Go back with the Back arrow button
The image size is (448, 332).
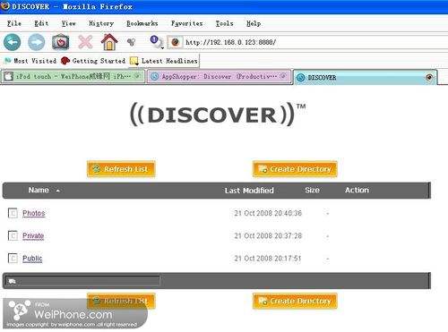[x=13, y=42]
